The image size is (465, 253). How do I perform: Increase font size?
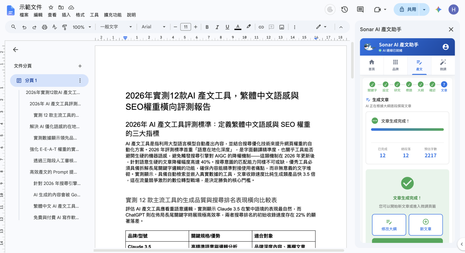[x=196, y=27]
